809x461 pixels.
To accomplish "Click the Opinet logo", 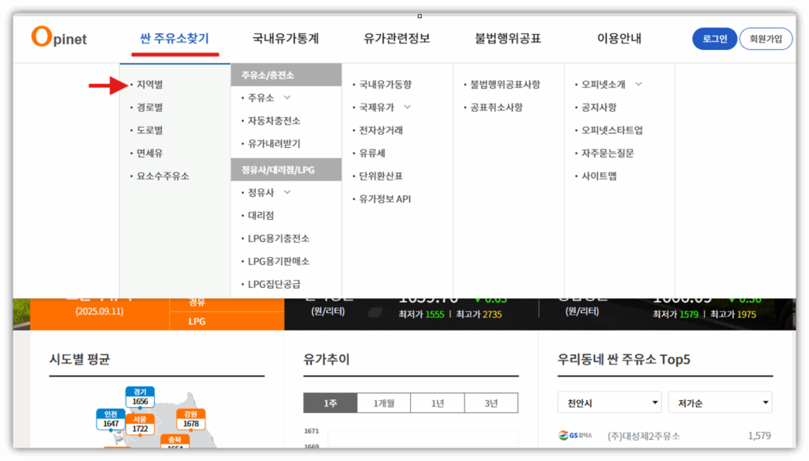I will pyautogui.click(x=58, y=37).
